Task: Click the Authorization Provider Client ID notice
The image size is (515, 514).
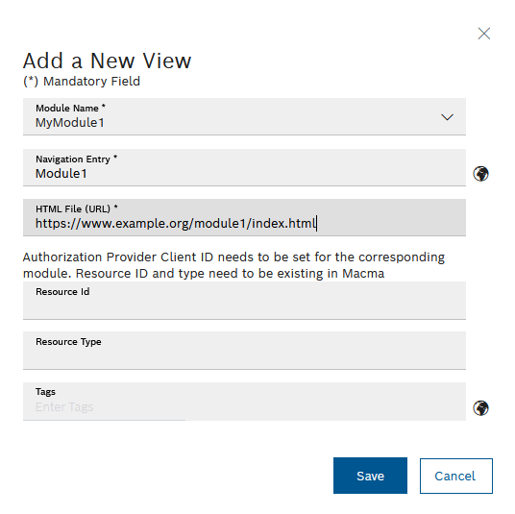Action: [x=233, y=265]
